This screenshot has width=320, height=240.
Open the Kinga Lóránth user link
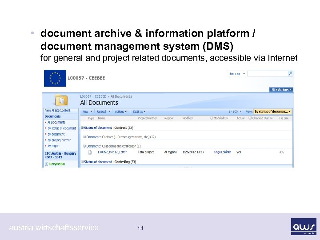coord(223,152)
